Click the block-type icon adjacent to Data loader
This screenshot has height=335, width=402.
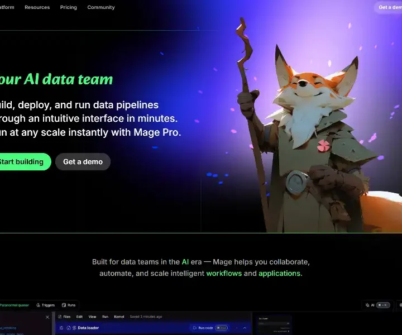(74, 328)
